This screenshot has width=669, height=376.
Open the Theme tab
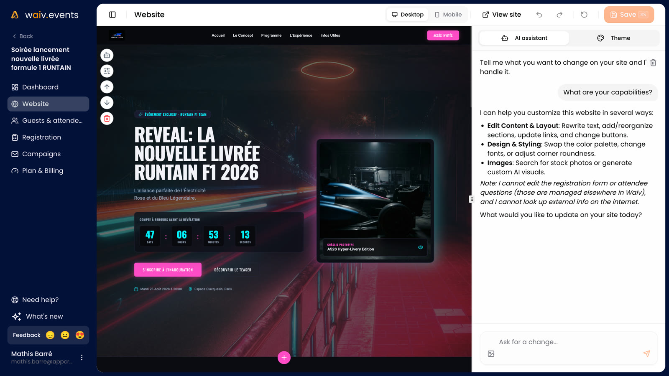pyautogui.click(x=614, y=38)
